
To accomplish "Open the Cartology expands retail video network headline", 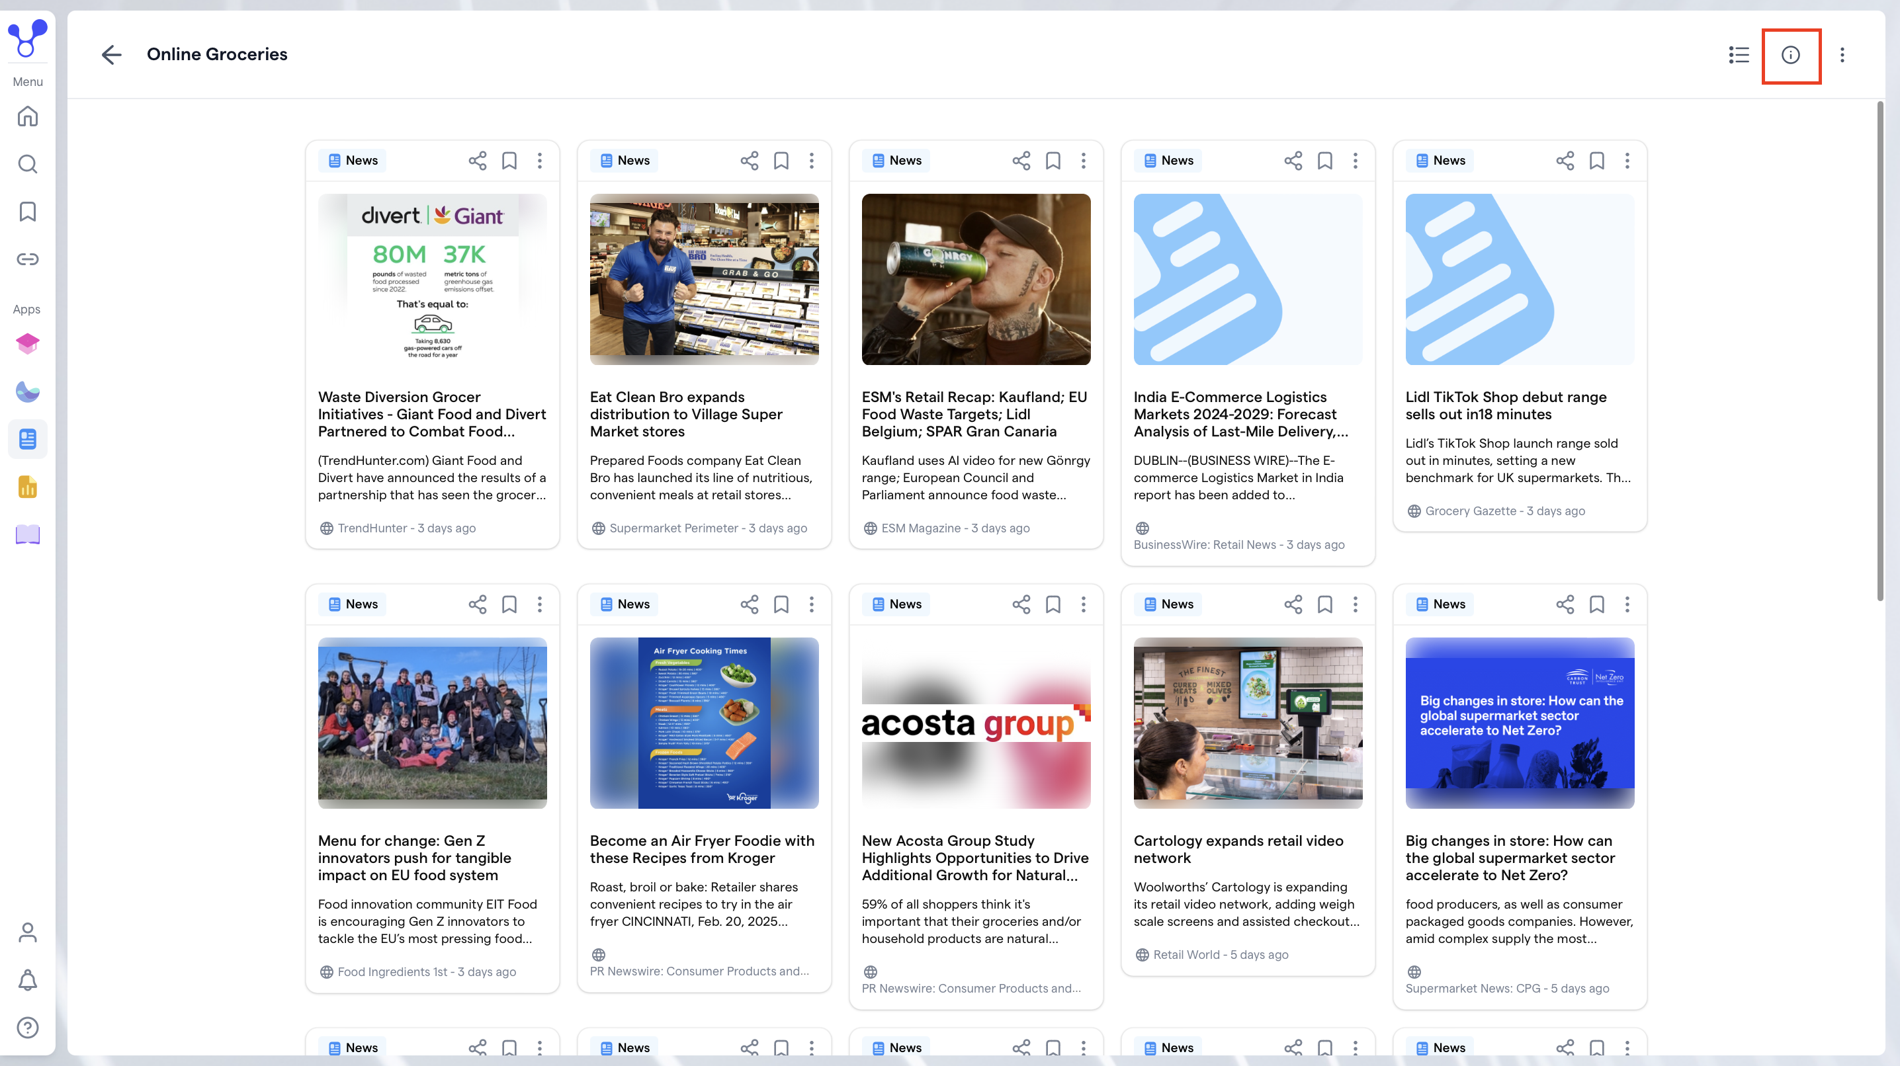I will click(x=1238, y=849).
